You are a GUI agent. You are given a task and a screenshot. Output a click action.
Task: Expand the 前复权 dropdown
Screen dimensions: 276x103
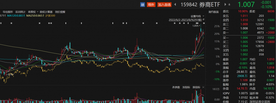33,12
